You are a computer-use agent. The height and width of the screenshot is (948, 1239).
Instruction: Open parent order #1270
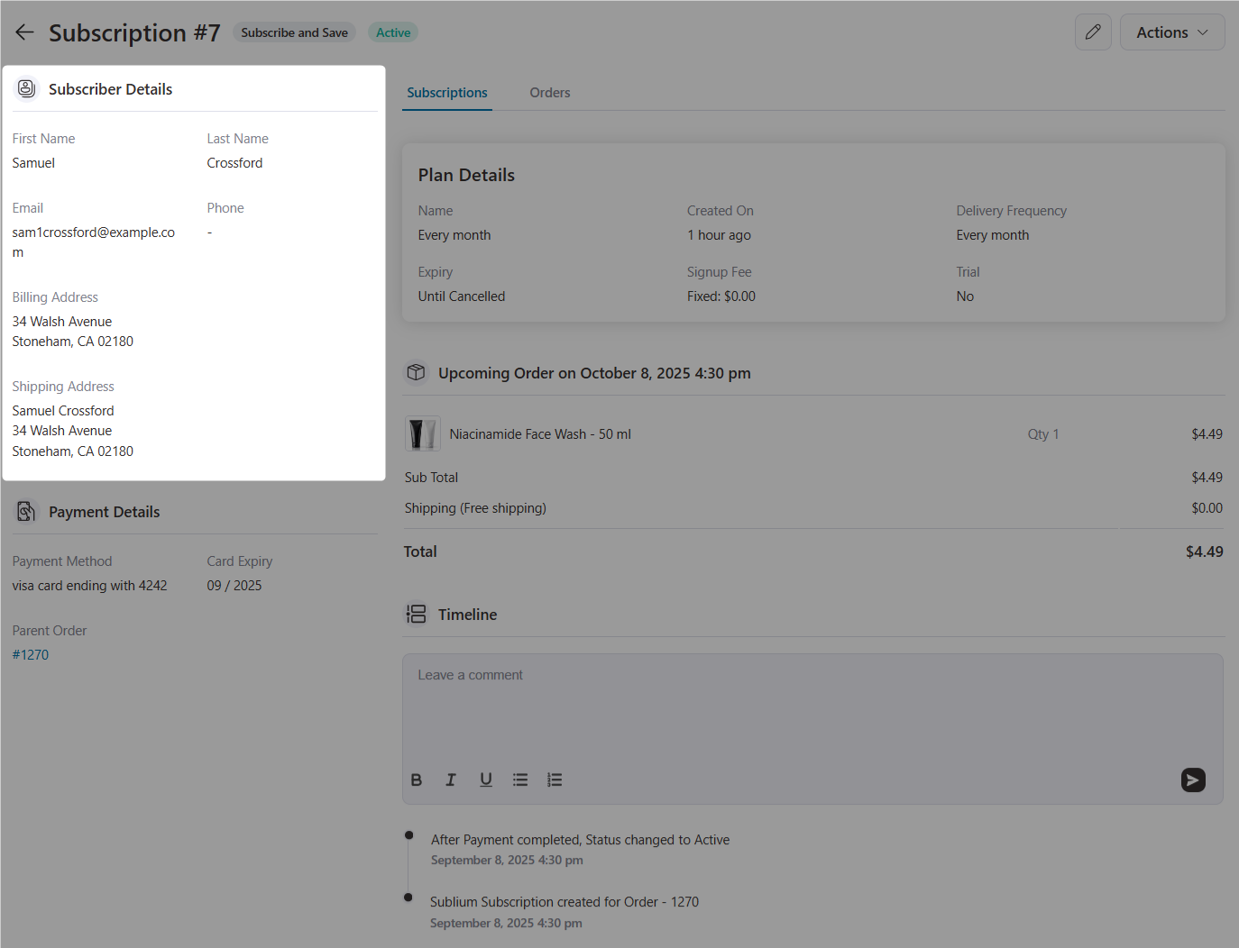pyautogui.click(x=30, y=654)
